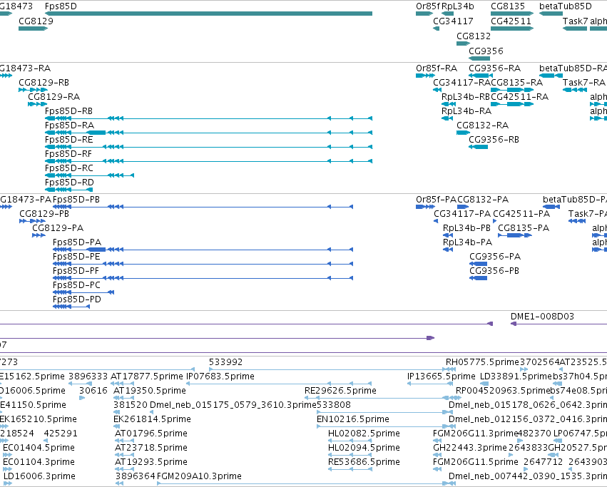
Task: Select transcript CG8132-RA
Action: (x=482, y=125)
